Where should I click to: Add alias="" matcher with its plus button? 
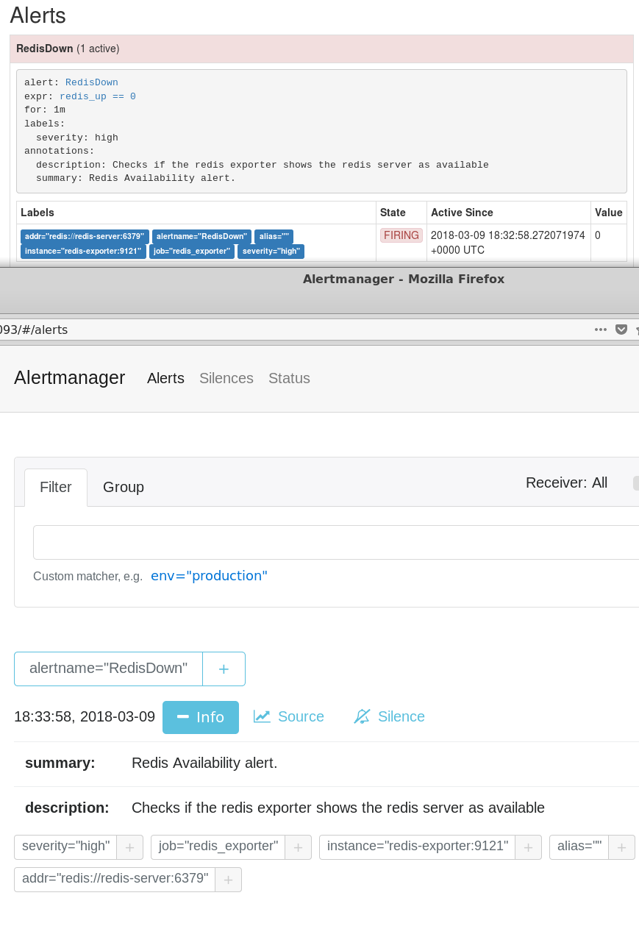(621, 847)
